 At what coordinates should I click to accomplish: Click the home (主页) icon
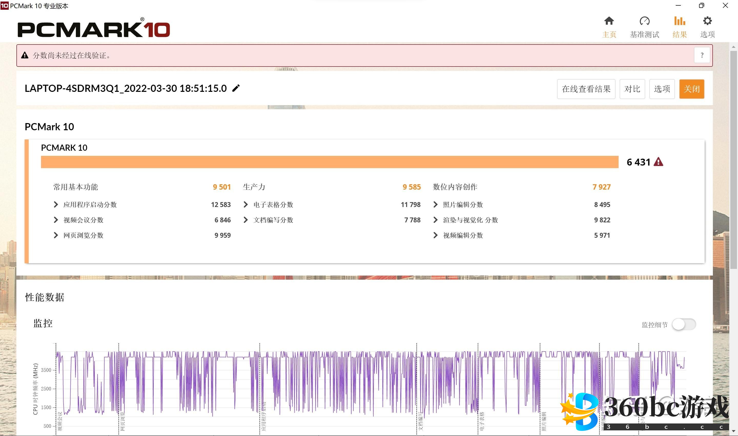[x=609, y=21]
